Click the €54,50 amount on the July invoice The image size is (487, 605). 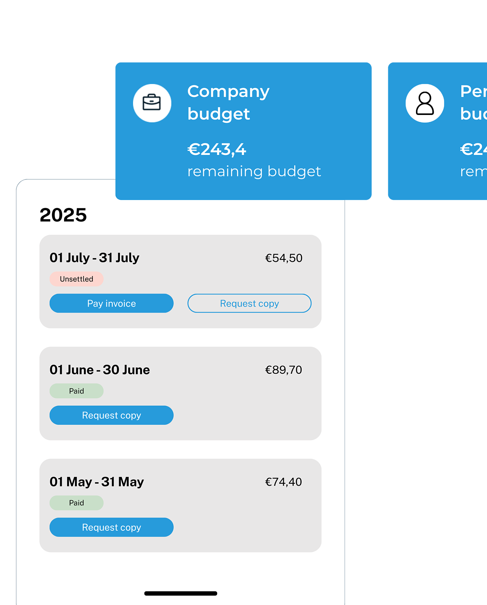pos(284,258)
